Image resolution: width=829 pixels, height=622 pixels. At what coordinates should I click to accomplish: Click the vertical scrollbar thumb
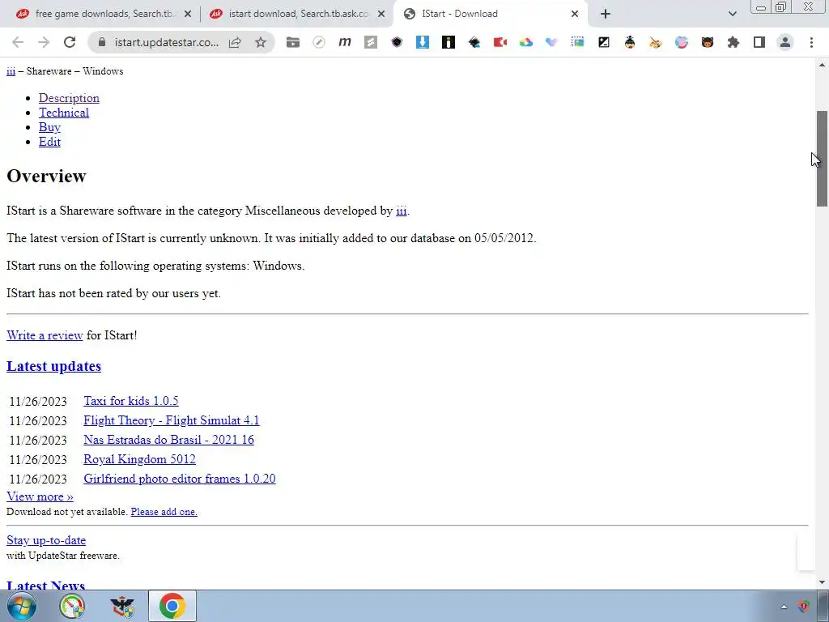[x=822, y=159]
